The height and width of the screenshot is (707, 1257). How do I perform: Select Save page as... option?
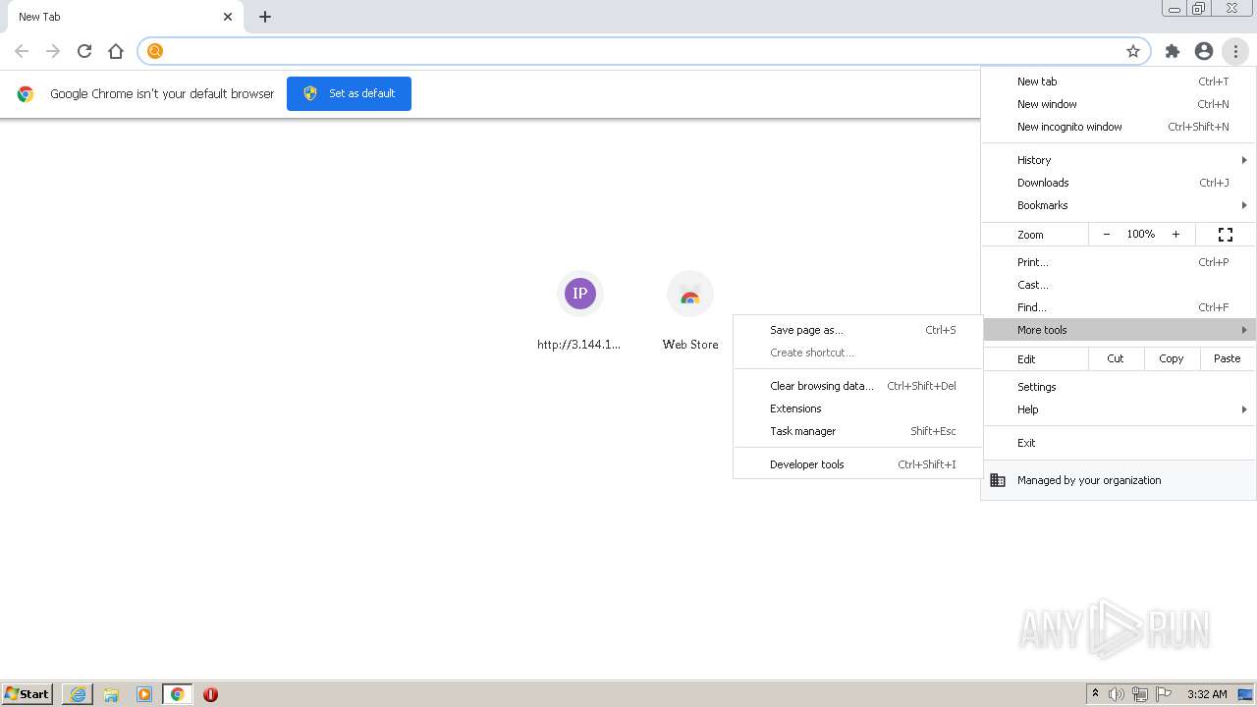(x=857, y=330)
